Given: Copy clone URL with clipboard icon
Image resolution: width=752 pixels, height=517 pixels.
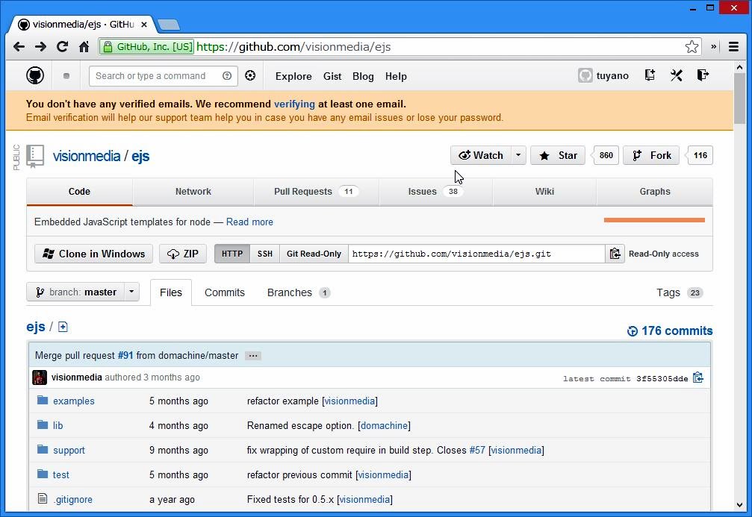Looking at the screenshot, I should click(615, 254).
